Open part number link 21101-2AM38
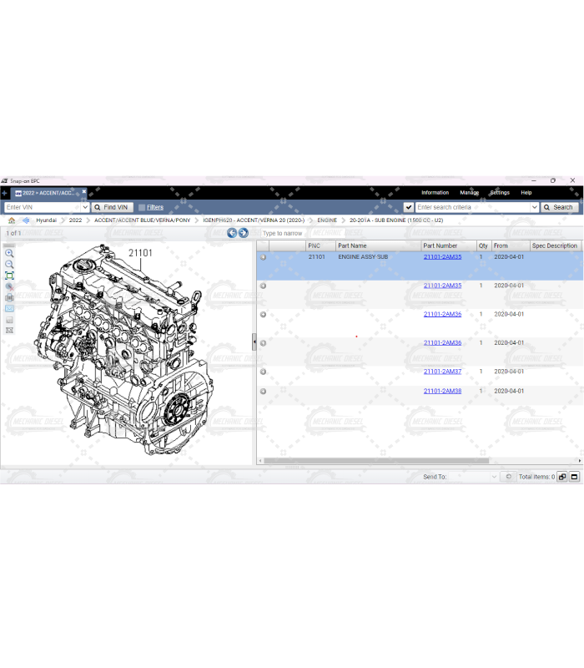Viewport: 584px width, 668px height. pyautogui.click(x=442, y=391)
